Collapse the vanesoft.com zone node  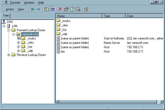click(14, 34)
